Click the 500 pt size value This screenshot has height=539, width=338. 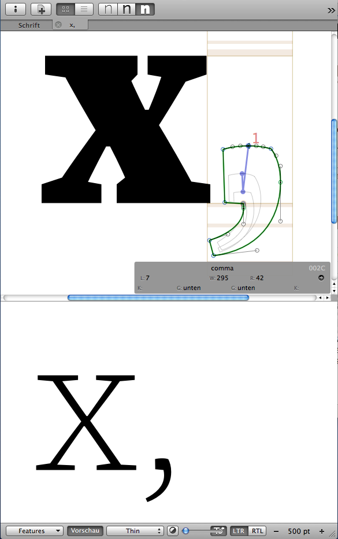coord(299,531)
